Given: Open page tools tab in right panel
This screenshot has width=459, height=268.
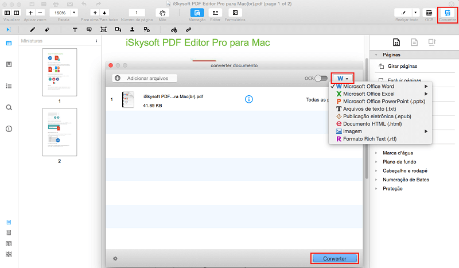Looking at the screenshot, I should click(x=396, y=42).
